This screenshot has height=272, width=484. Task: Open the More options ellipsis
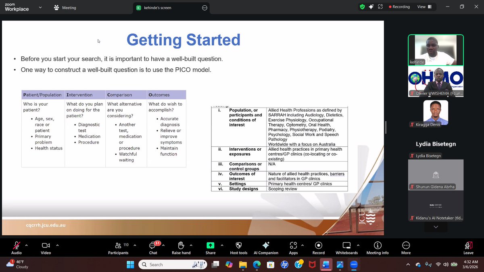click(x=406, y=245)
